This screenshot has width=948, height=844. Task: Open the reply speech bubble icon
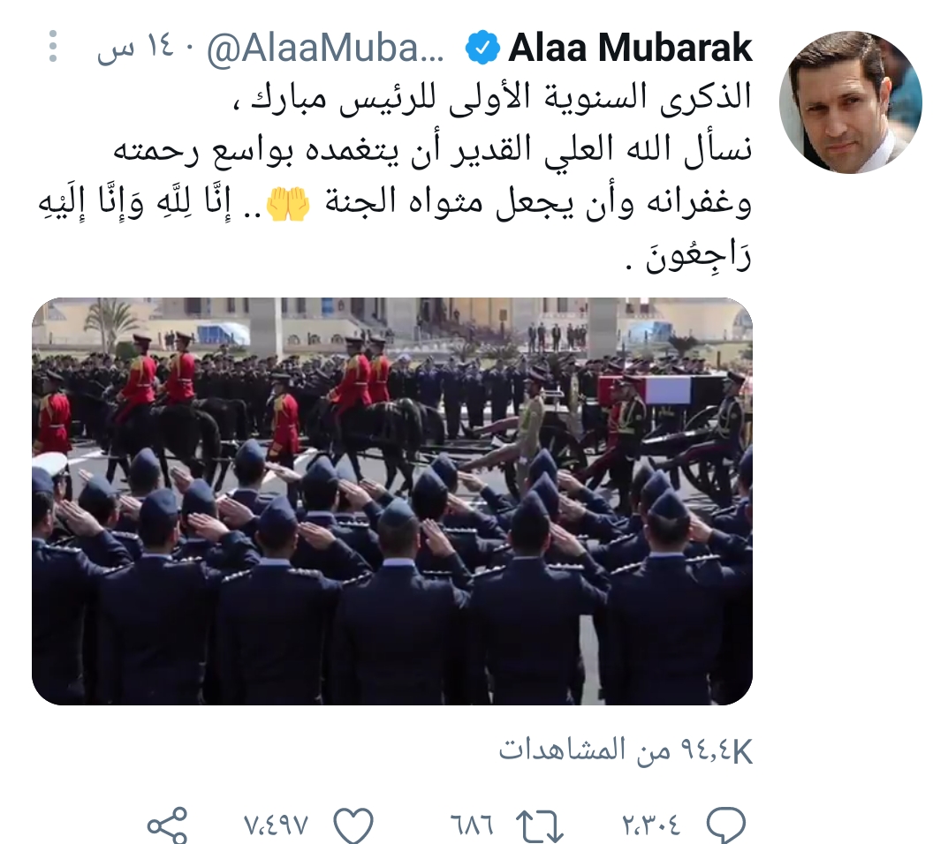coord(724,824)
